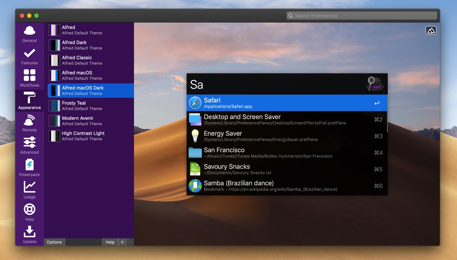Click the preview background toggle icon
This screenshot has height=260, width=457.
(x=431, y=30)
